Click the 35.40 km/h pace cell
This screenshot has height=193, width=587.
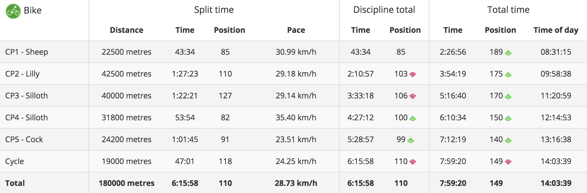296,118
